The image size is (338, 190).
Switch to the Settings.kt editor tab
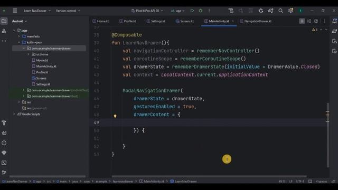coord(156,21)
